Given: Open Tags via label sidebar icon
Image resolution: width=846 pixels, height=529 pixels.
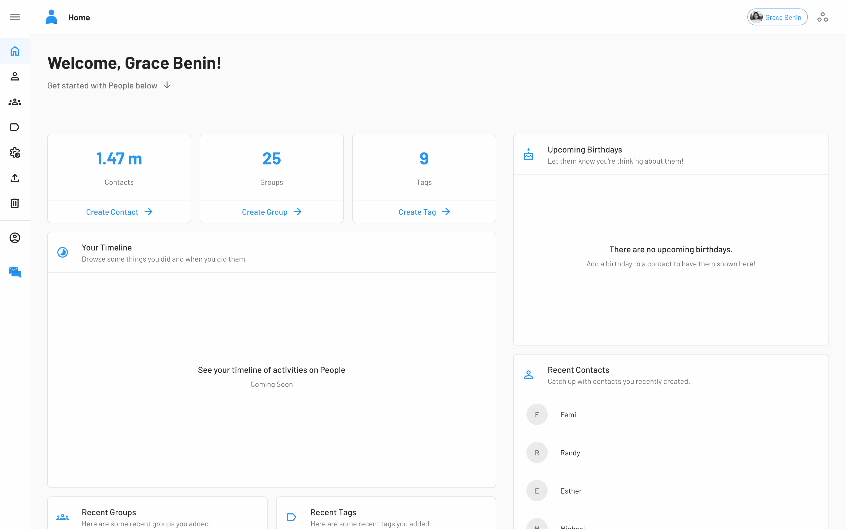Looking at the screenshot, I should click(x=15, y=127).
